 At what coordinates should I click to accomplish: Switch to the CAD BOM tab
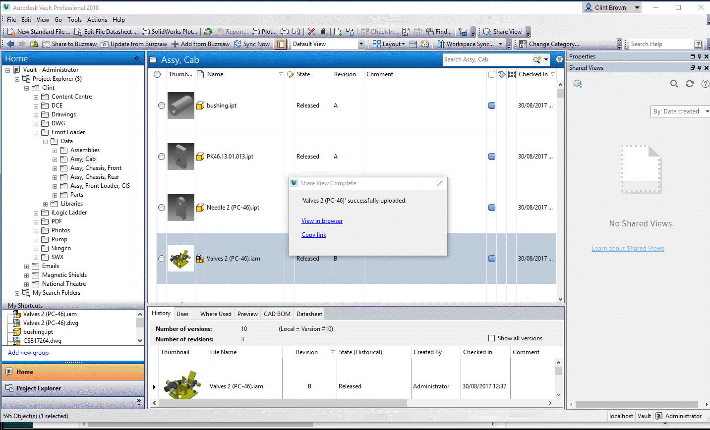point(277,314)
